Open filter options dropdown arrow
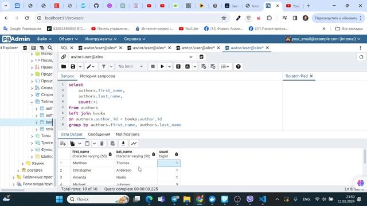 (111, 66)
